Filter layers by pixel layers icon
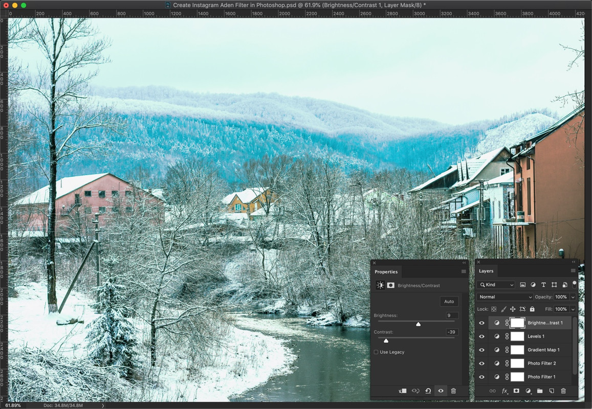 [x=522, y=285]
